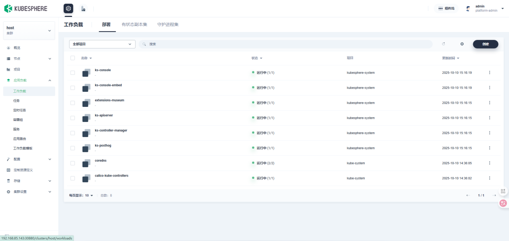Click the KubeSphere logo
Screen dimensions: 509x241
[x=25, y=8]
